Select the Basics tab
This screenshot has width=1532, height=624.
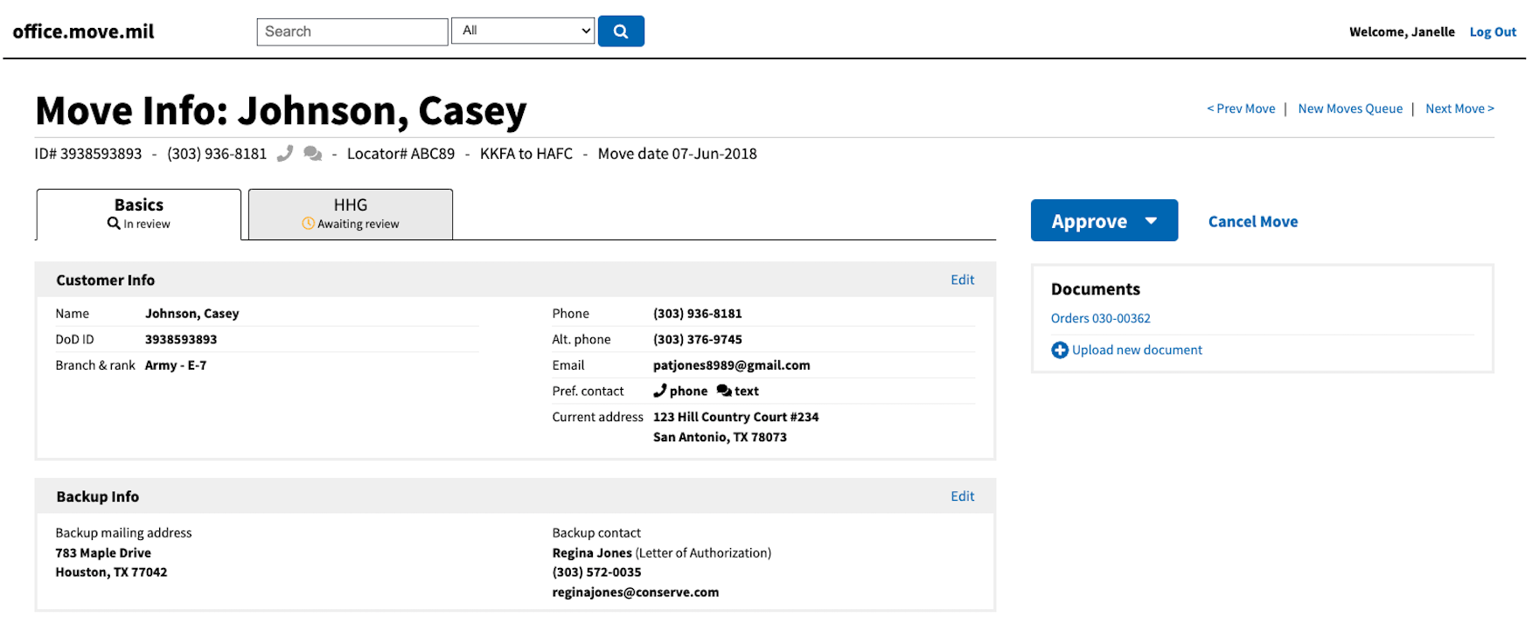point(139,214)
